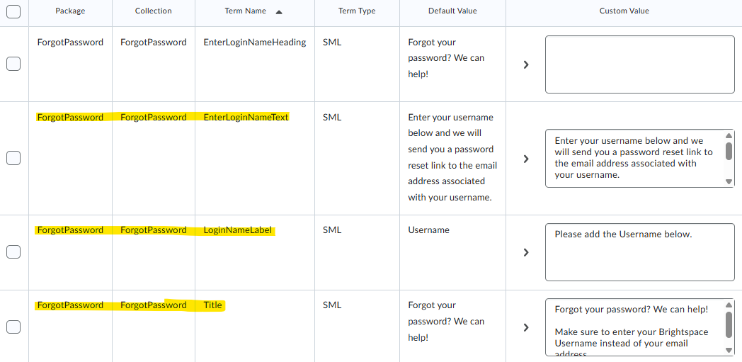Check the EnterLoginNameHeading row checkbox
Viewport: 742px width, 362px height.
coord(13,64)
